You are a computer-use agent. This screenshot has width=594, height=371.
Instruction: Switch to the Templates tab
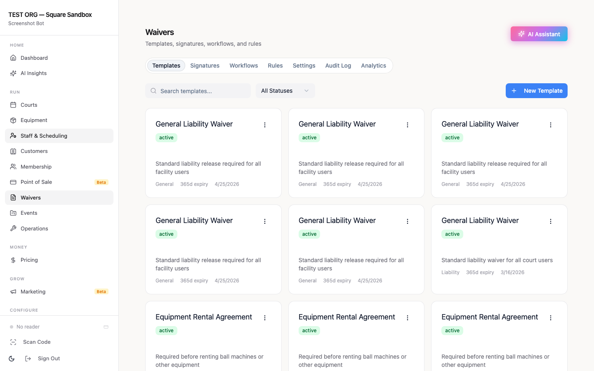(x=166, y=66)
